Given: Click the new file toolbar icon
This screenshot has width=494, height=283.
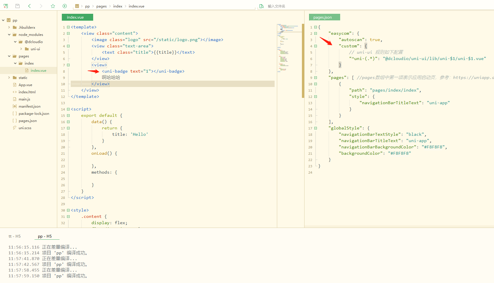Looking at the screenshot, I should pyautogui.click(x=6, y=6).
